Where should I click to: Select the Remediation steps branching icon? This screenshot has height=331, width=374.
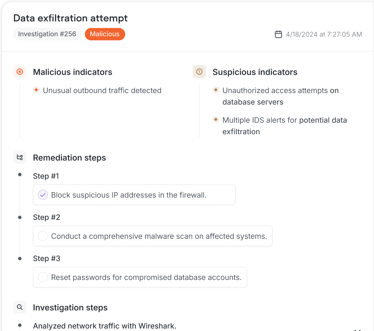tap(20, 157)
